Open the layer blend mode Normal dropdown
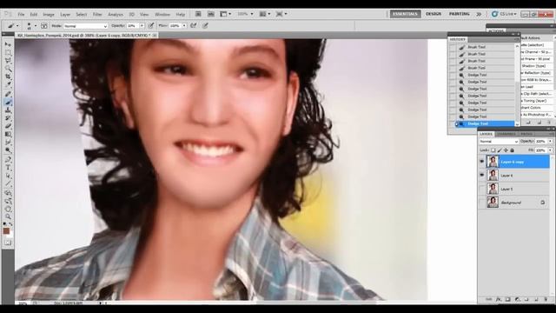 pyautogui.click(x=499, y=141)
